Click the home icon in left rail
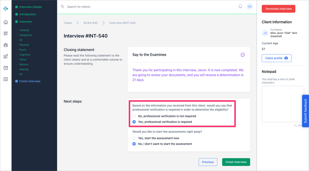 click(x=6, y=22)
